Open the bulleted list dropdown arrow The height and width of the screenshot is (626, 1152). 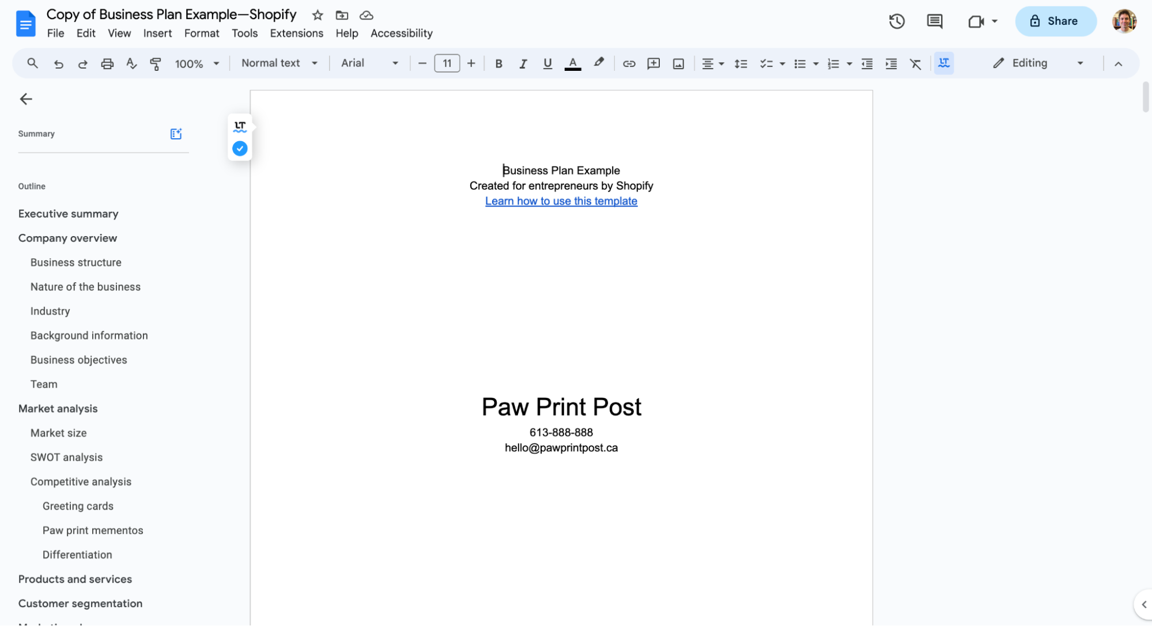(815, 63)
